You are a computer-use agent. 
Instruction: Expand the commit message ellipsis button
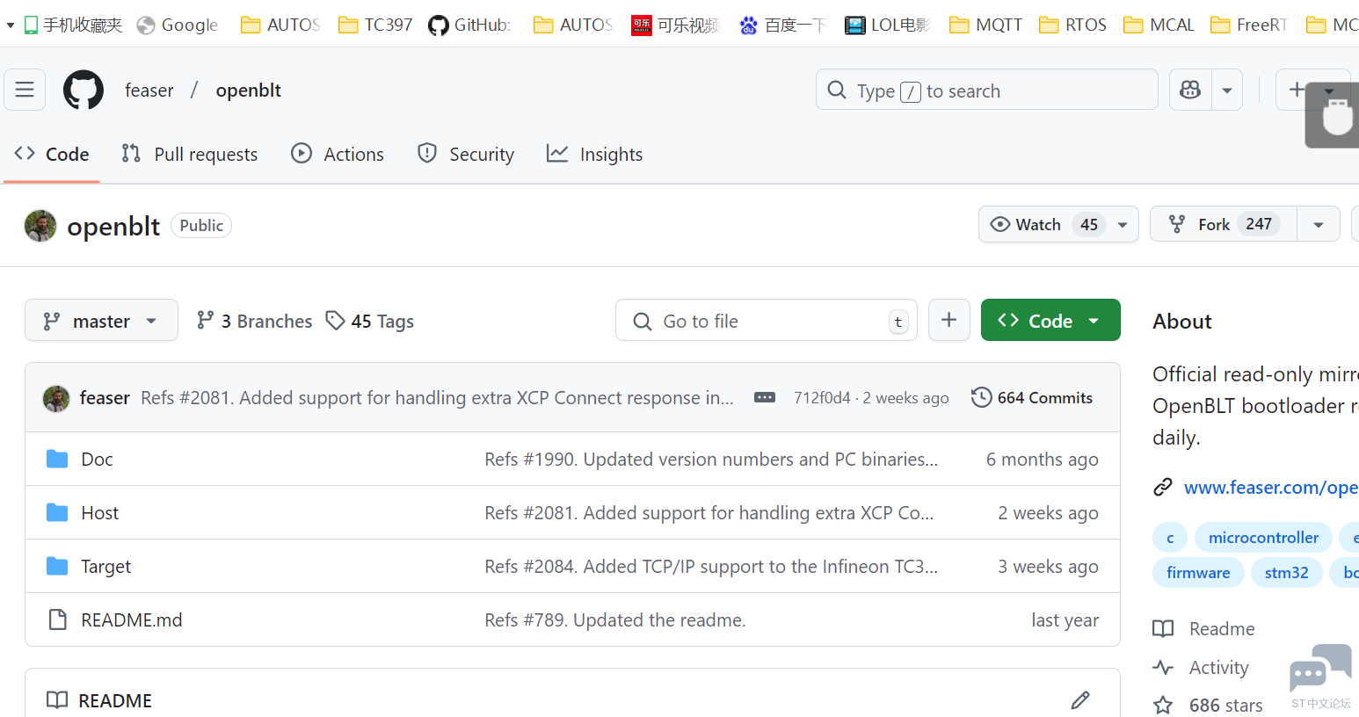click(x=765, y=397)
